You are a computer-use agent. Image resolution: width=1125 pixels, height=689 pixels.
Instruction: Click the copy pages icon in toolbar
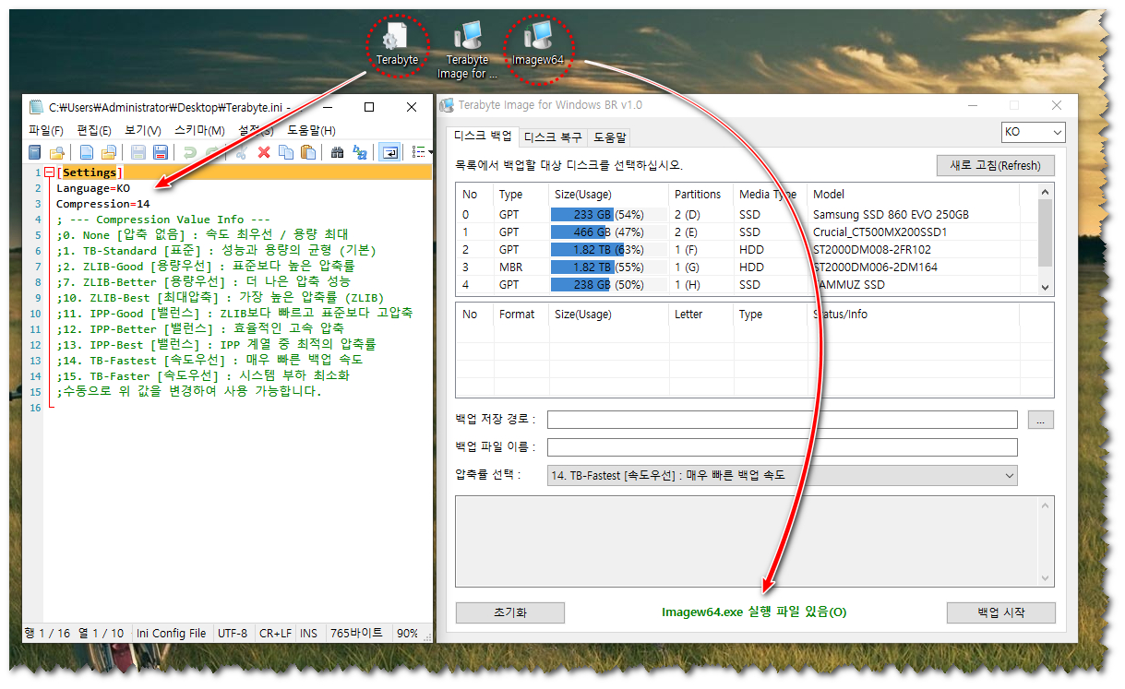[x=286, y=152]
